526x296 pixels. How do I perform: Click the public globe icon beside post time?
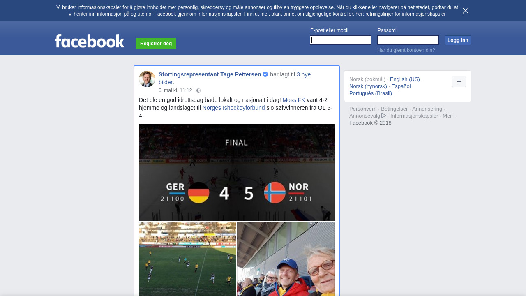(x=198, y=90)
